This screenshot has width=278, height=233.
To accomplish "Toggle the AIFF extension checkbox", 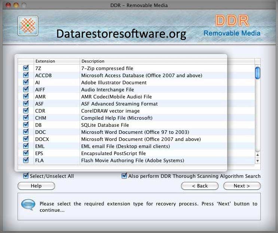I will (x=26, y=89).
